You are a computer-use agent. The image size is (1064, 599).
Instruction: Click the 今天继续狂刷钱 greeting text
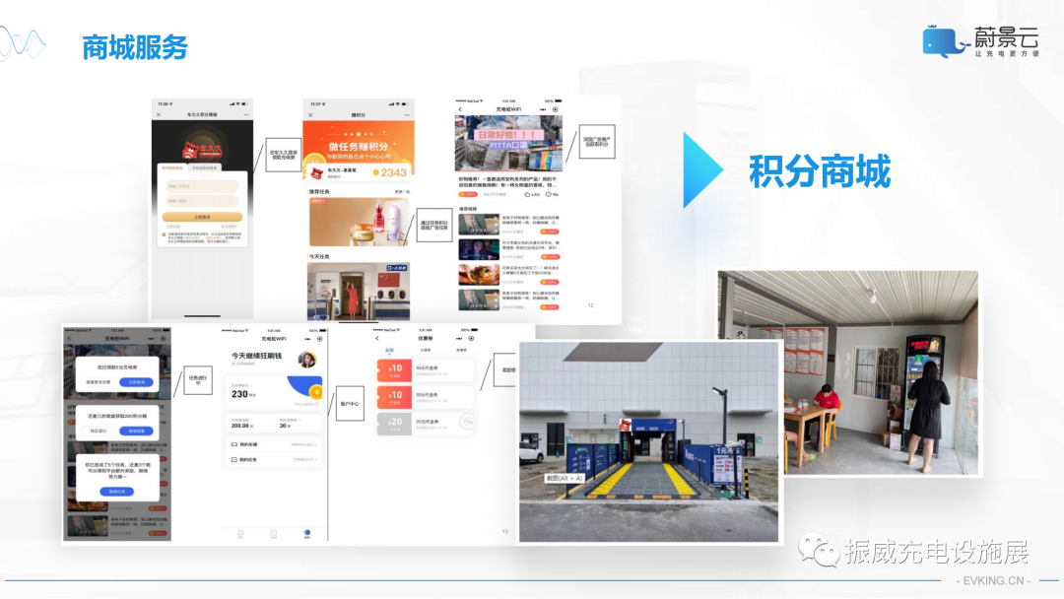click(256, 356)
